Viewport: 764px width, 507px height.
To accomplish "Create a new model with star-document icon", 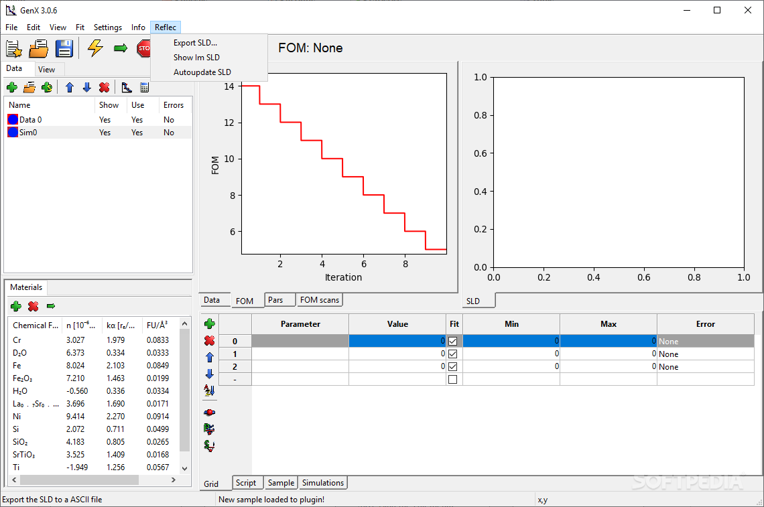I will coord(13,49).
